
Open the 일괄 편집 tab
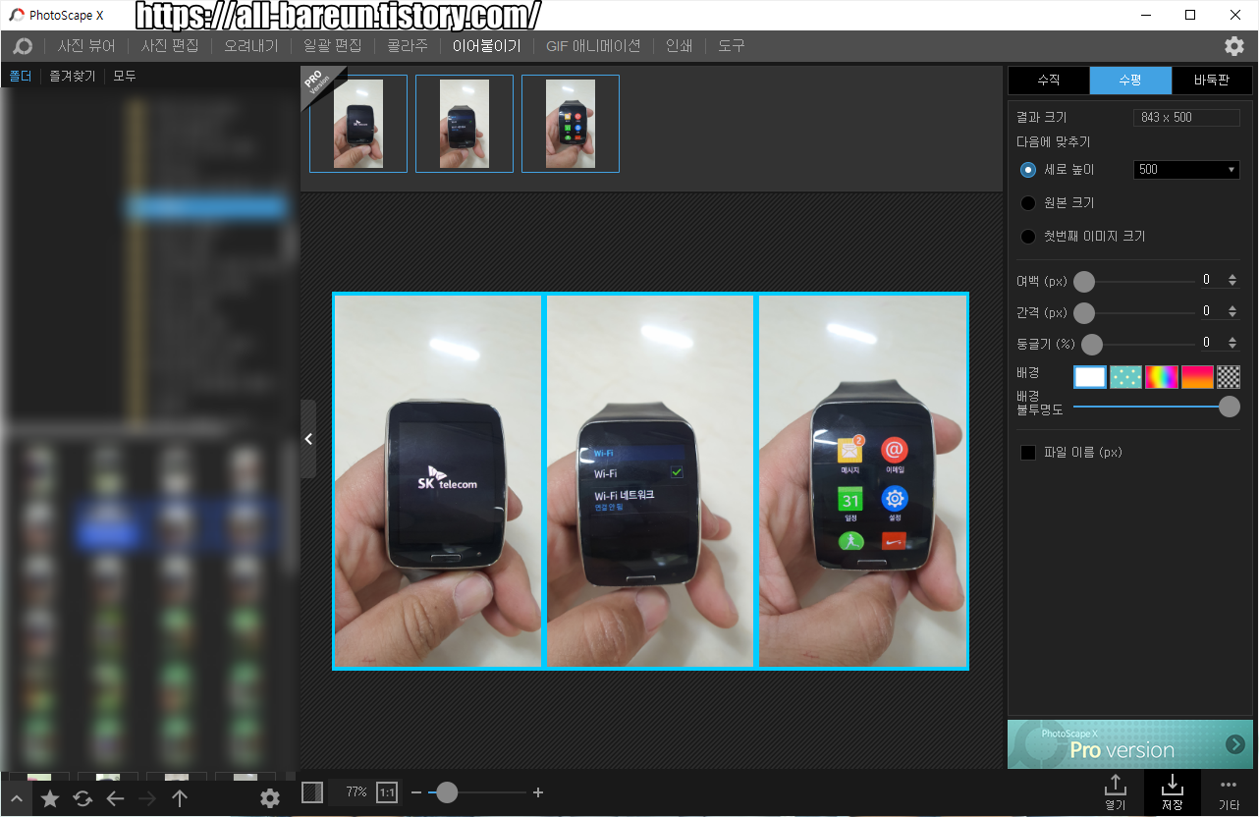pyautogui.click(x=333, y=46)
